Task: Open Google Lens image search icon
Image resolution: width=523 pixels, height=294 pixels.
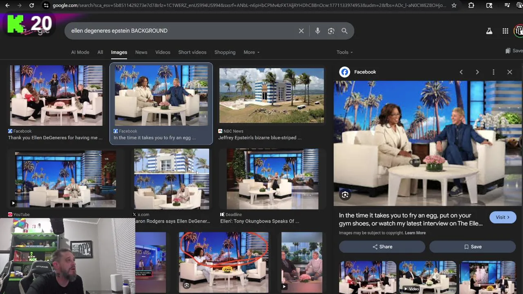Action: point(331,31)
